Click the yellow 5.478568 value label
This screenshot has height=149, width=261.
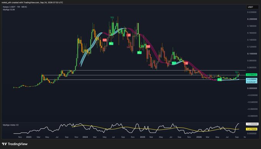pyautogui.click(x=252, y=129)
